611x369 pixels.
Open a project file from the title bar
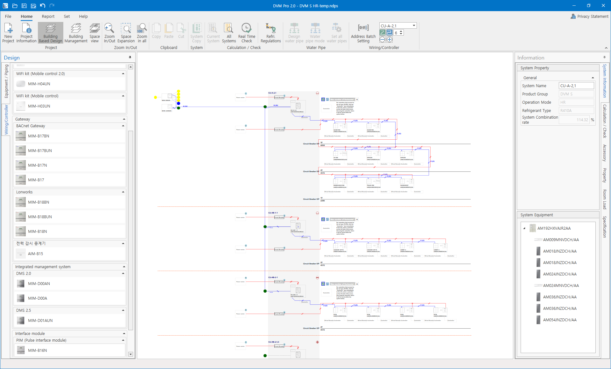pyautogui.click(x=15, y=6)
